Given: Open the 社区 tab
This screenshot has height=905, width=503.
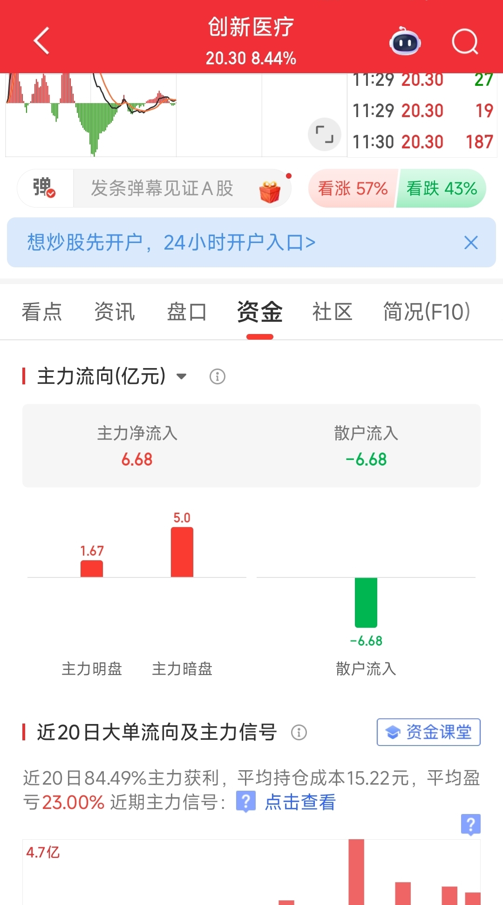Looking at the screenshot, I should click(x=332, y=312).
